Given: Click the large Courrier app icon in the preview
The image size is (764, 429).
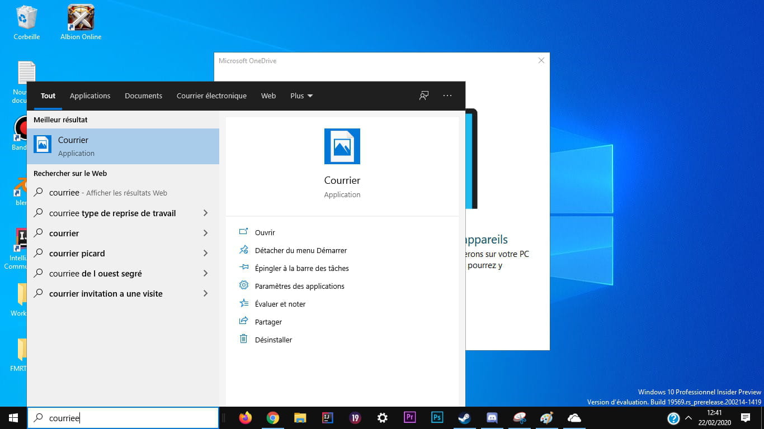Looking at the screenshot, I should [x=342, y=146].
